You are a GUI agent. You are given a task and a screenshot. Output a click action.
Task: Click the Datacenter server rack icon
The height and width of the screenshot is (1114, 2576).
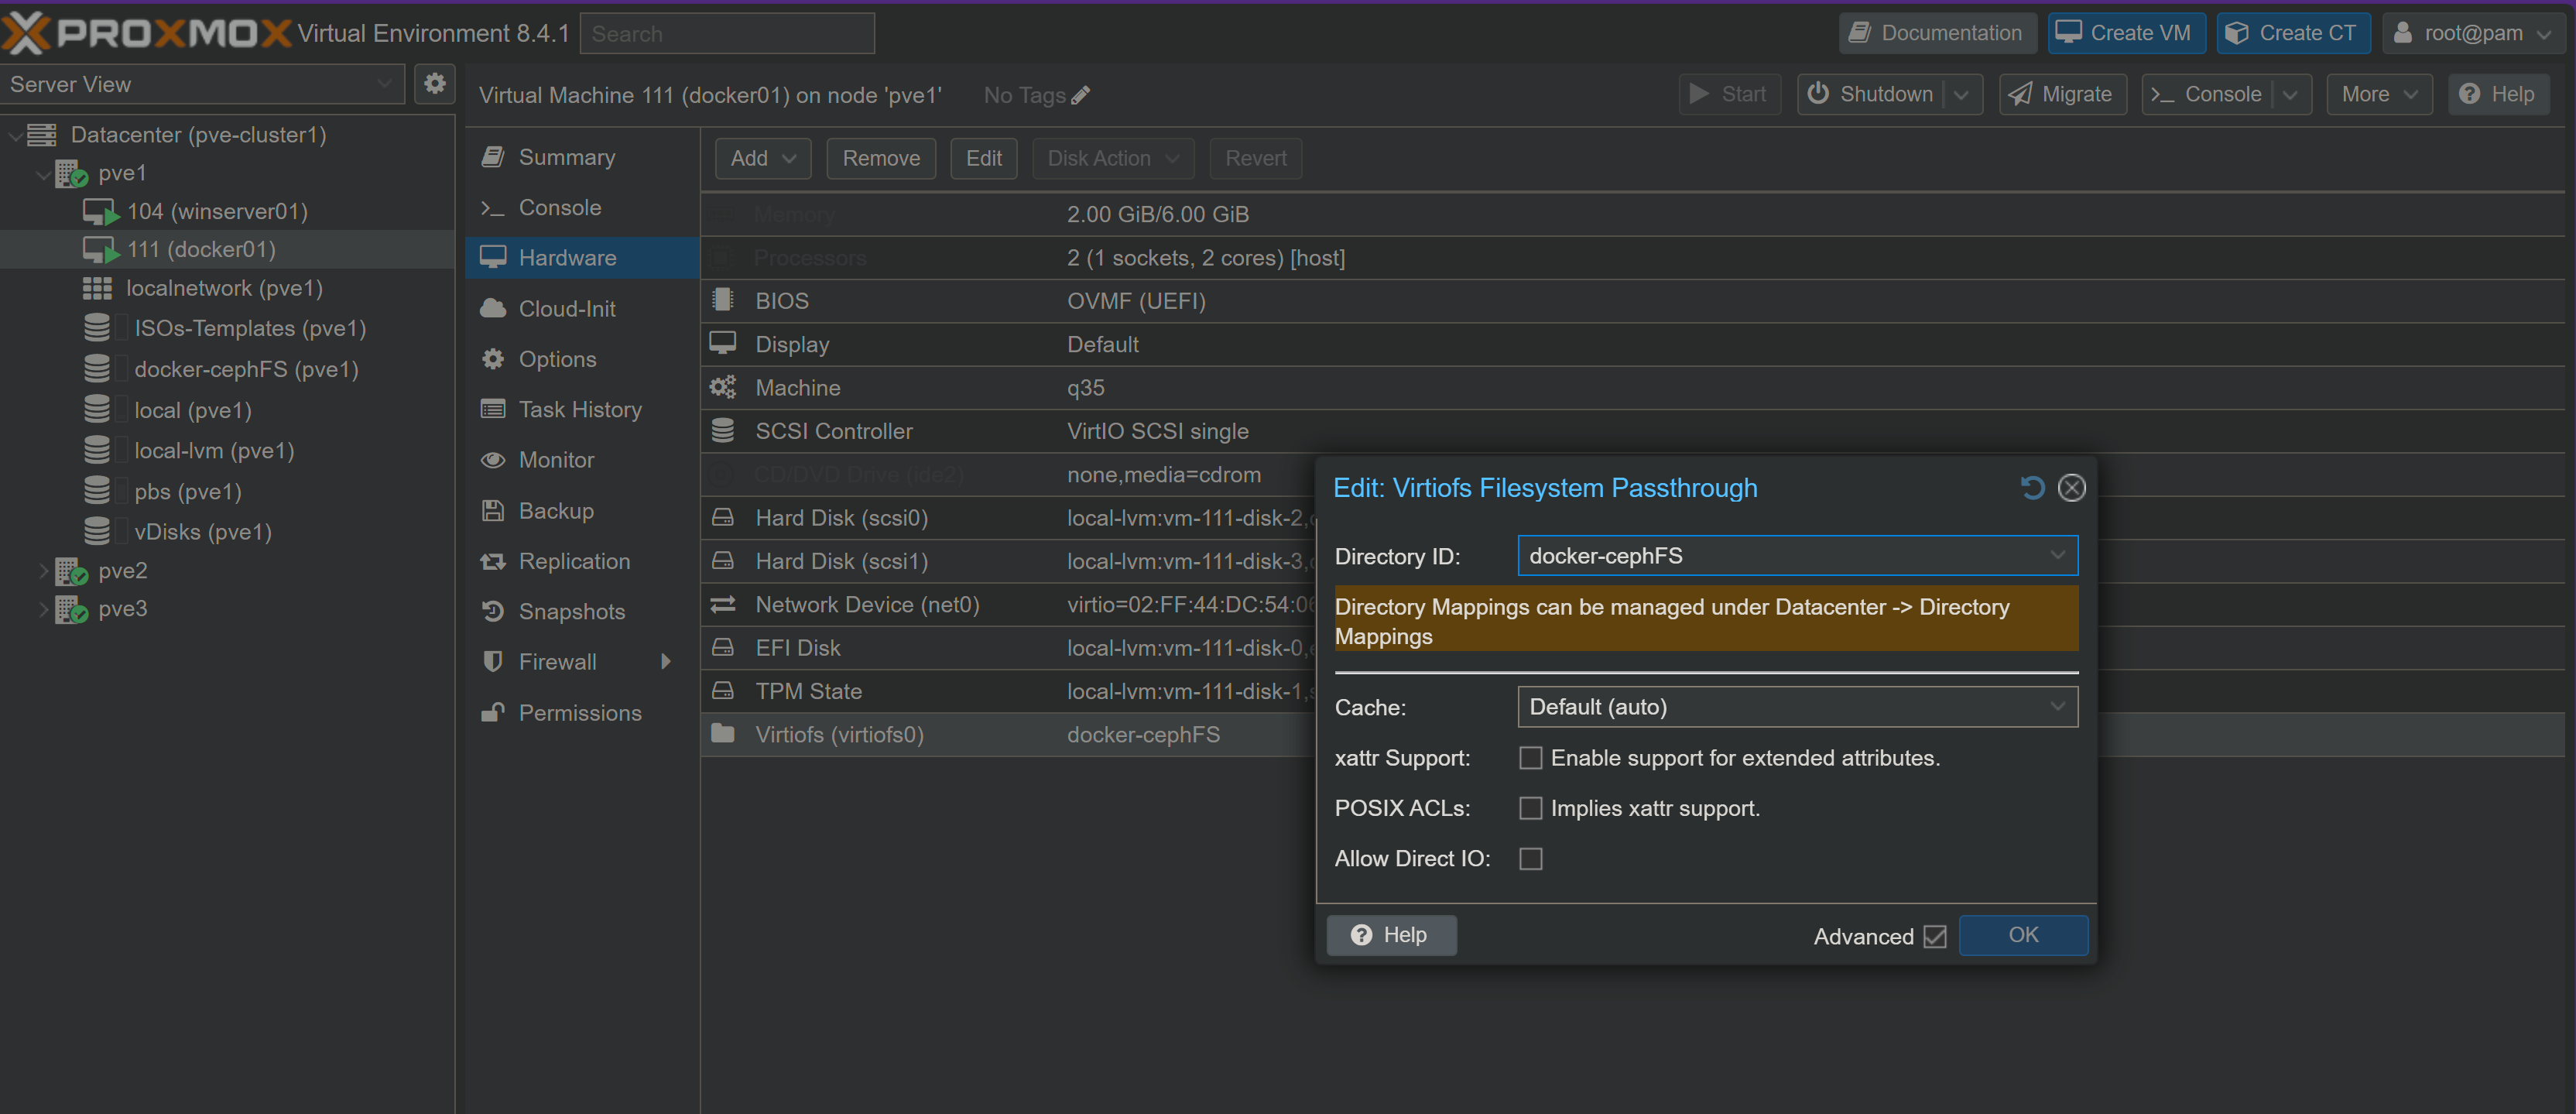click(41, 134)
